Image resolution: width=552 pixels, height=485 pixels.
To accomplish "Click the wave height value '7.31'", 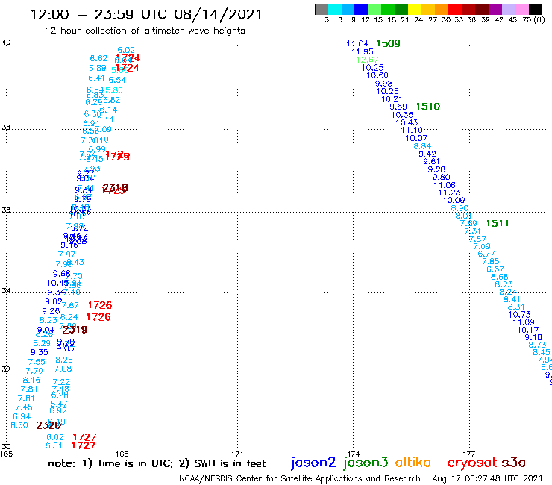I will pos(472,231).
